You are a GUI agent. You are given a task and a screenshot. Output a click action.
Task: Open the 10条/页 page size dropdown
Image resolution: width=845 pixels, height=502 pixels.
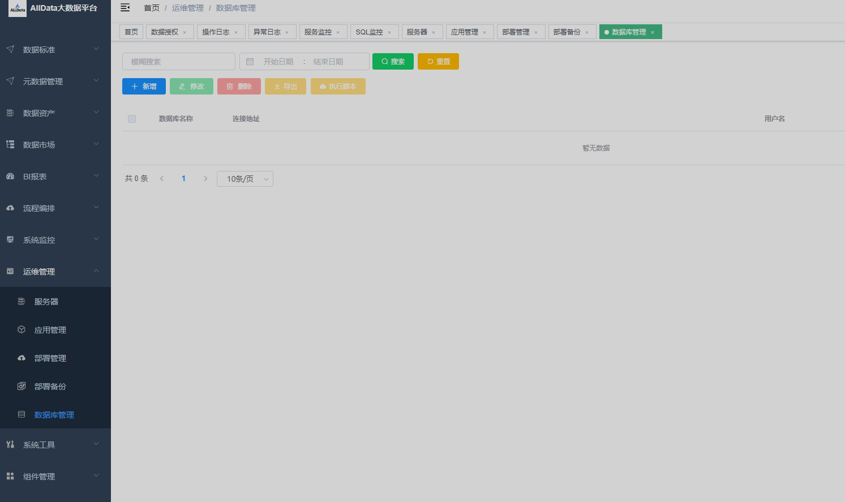[245, 179]
